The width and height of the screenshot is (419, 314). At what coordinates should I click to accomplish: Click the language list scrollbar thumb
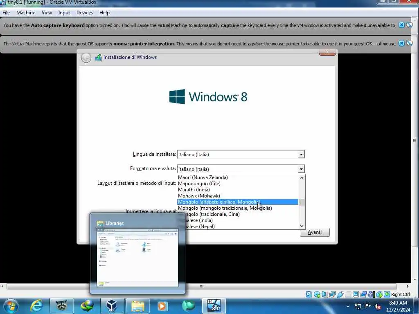(x=302, y=202)
